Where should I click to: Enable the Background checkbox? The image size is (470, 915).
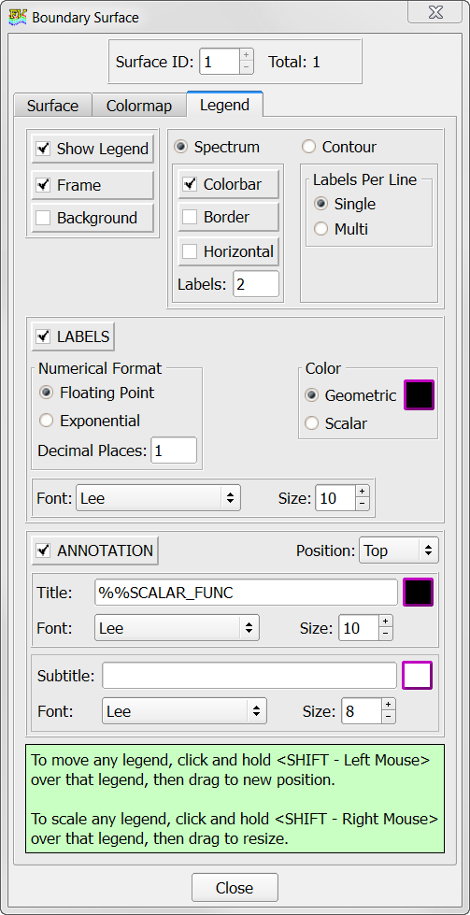click(93, 219)
